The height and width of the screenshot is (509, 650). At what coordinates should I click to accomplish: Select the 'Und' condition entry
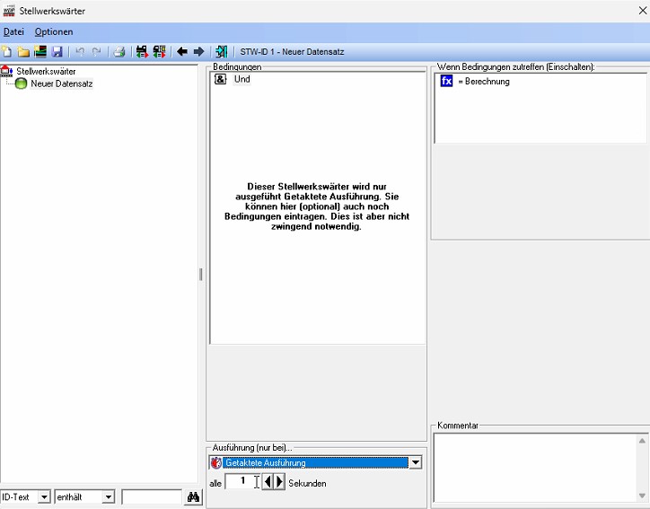coord(241,79)
